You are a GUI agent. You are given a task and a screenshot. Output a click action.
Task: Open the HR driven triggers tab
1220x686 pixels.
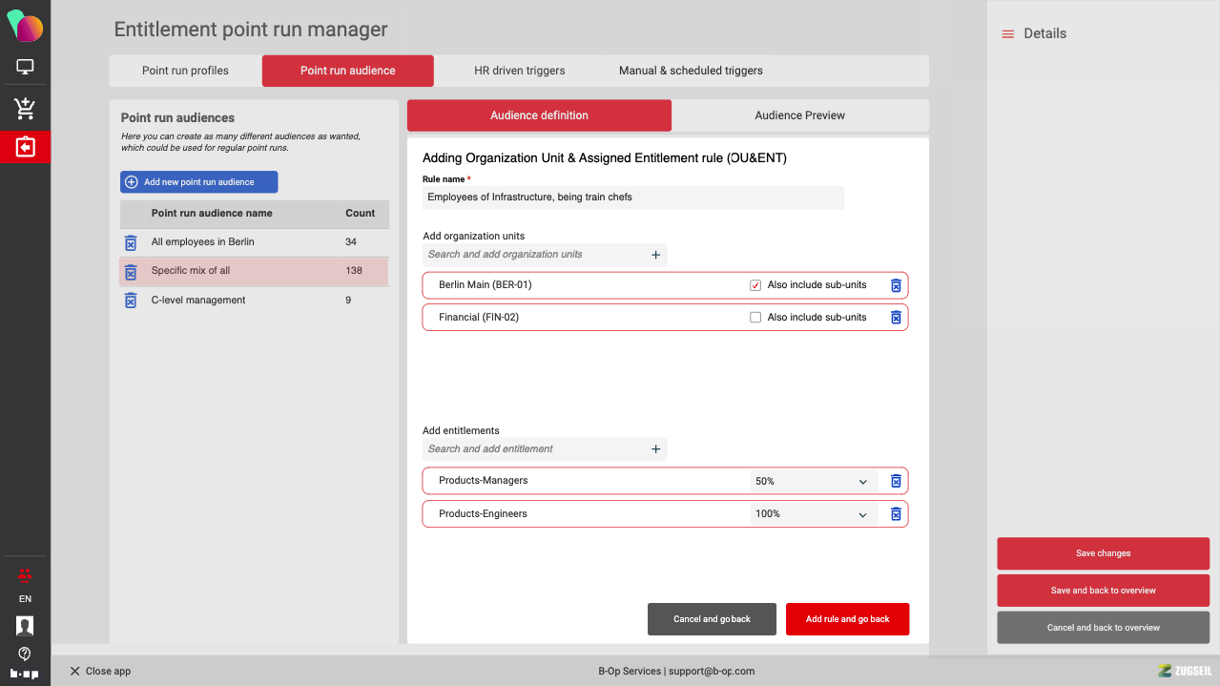click(519, 71)
